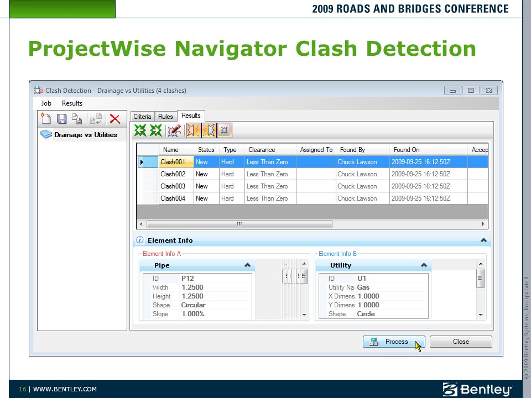
Task: Click Utility ID value U1
Action: point(362,278)
